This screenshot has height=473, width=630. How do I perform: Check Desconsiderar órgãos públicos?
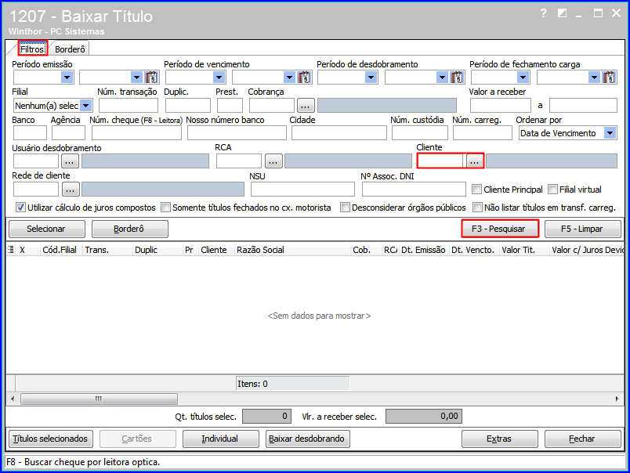click(x=345, y=208)
